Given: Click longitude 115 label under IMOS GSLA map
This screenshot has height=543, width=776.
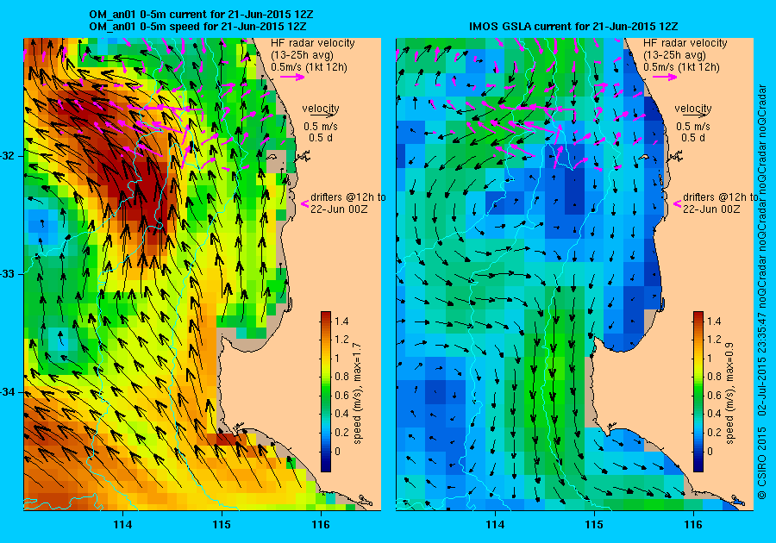Looking at the screenshot, I should click(x=594, y=525).
